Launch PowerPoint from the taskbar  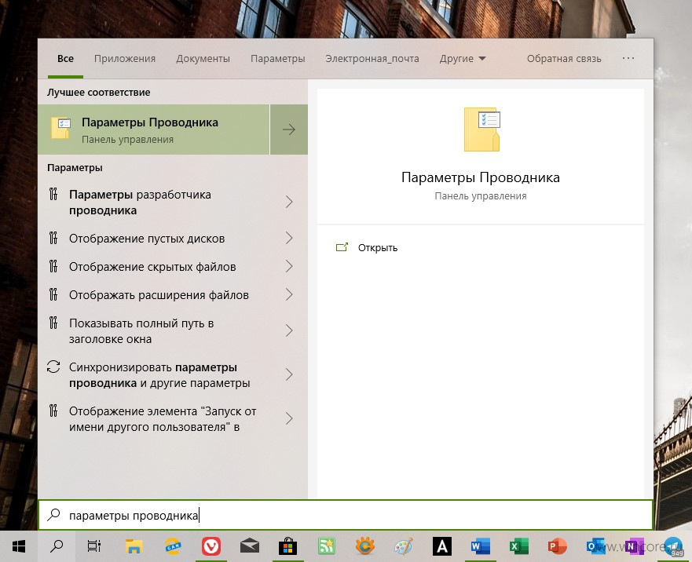click(x=557, y=546)
